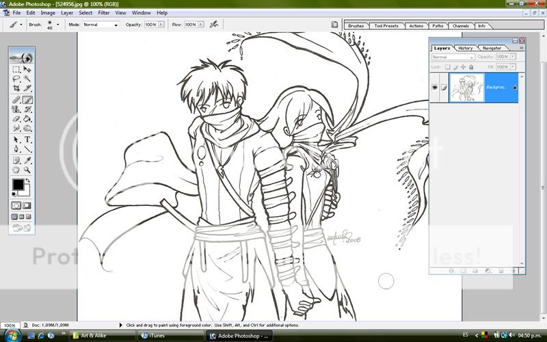
Task: Open the Brush preset picker dropdown
Action: click(57, 24)
